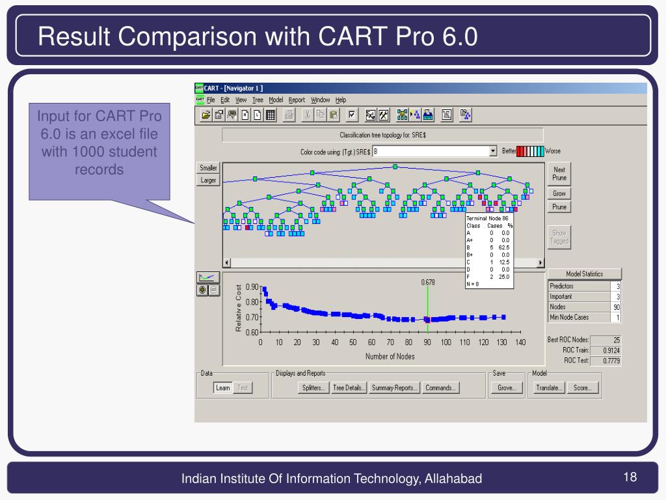Open Summary Reports

[x=394, y=388]
